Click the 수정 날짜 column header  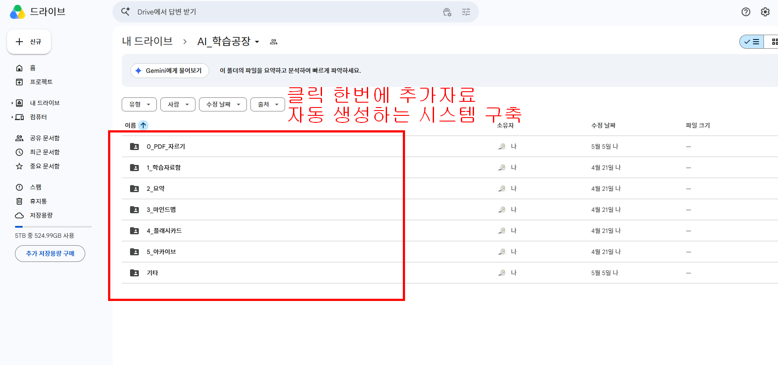pyautogui.click(x=603, y=125)
